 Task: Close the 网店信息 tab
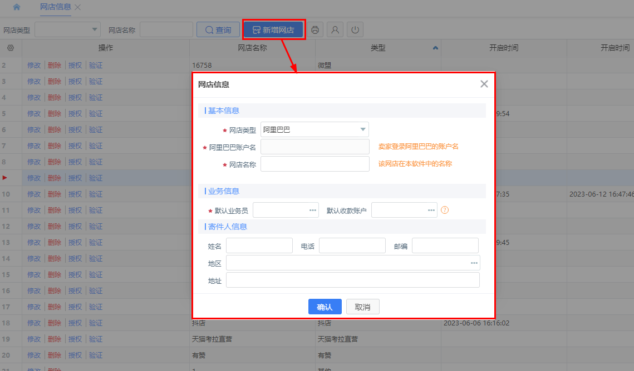pos(77,7)
